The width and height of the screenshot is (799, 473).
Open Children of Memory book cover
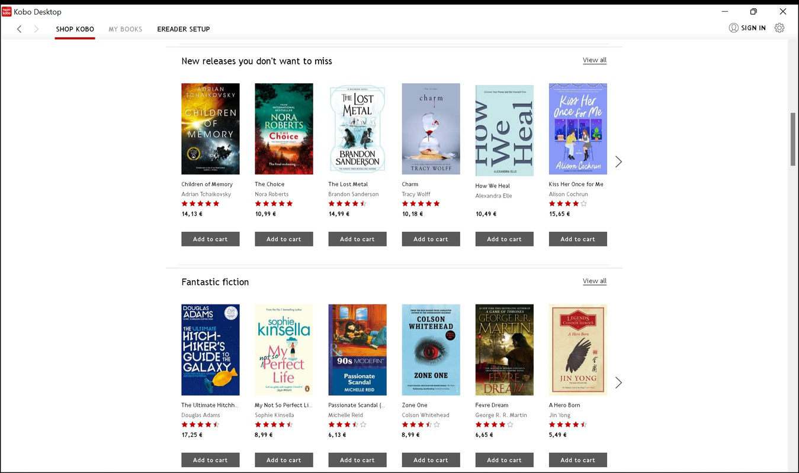210,129
